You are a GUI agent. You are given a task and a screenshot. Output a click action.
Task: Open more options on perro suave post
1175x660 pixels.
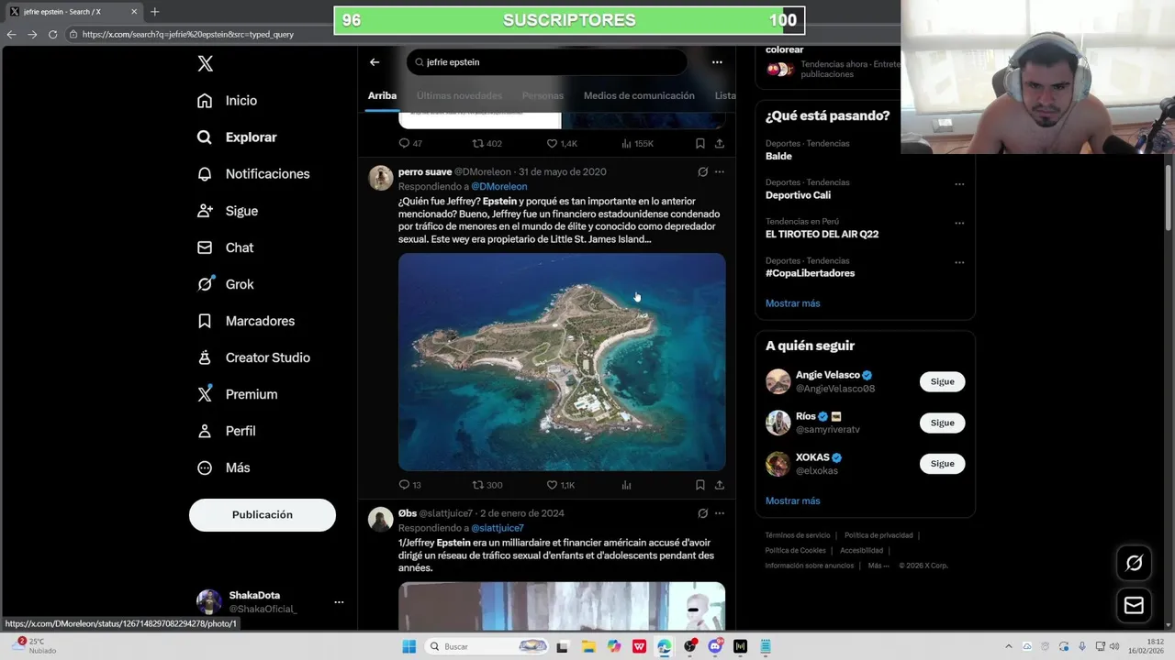[x=720, y=171]
